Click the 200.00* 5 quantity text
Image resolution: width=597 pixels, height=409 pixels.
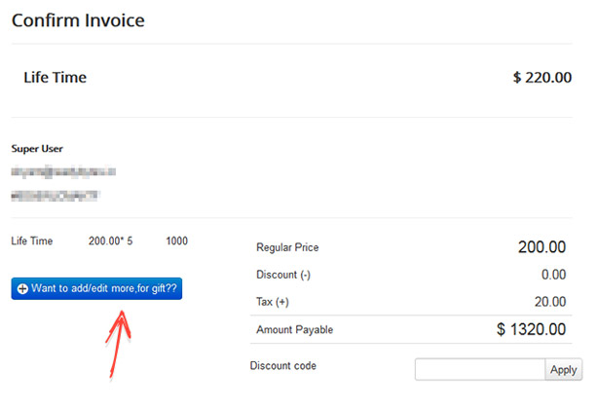click(110, 242)
